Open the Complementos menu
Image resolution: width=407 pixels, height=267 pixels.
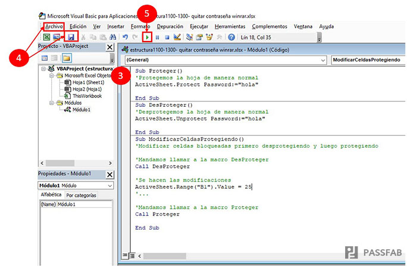pyautogui.click(x=270, y=26)
